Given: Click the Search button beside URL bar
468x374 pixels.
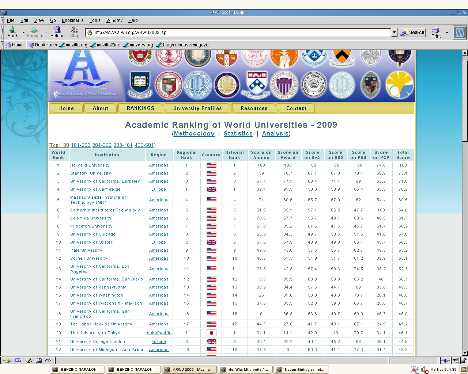Looking at the screenshot, I should click(412, 33).
